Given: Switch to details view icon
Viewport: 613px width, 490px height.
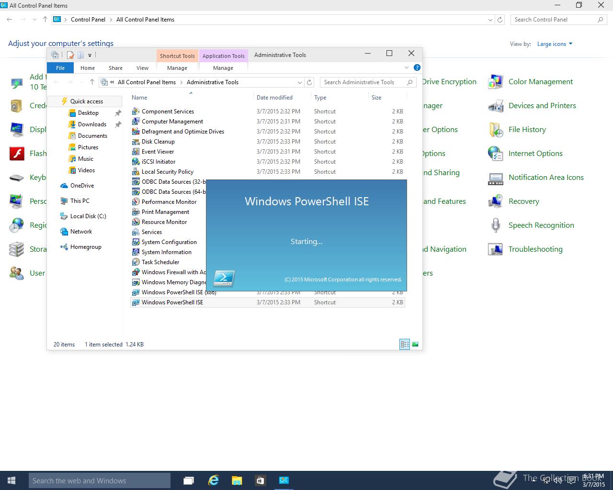Looking at the screenshot, I should (405, 344).
